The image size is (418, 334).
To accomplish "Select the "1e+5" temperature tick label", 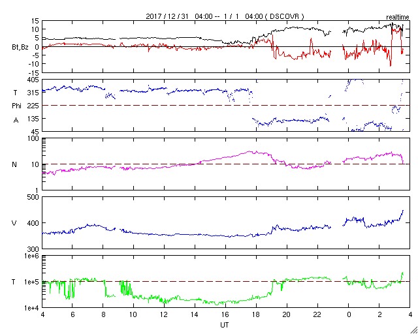I will point(32,282).
